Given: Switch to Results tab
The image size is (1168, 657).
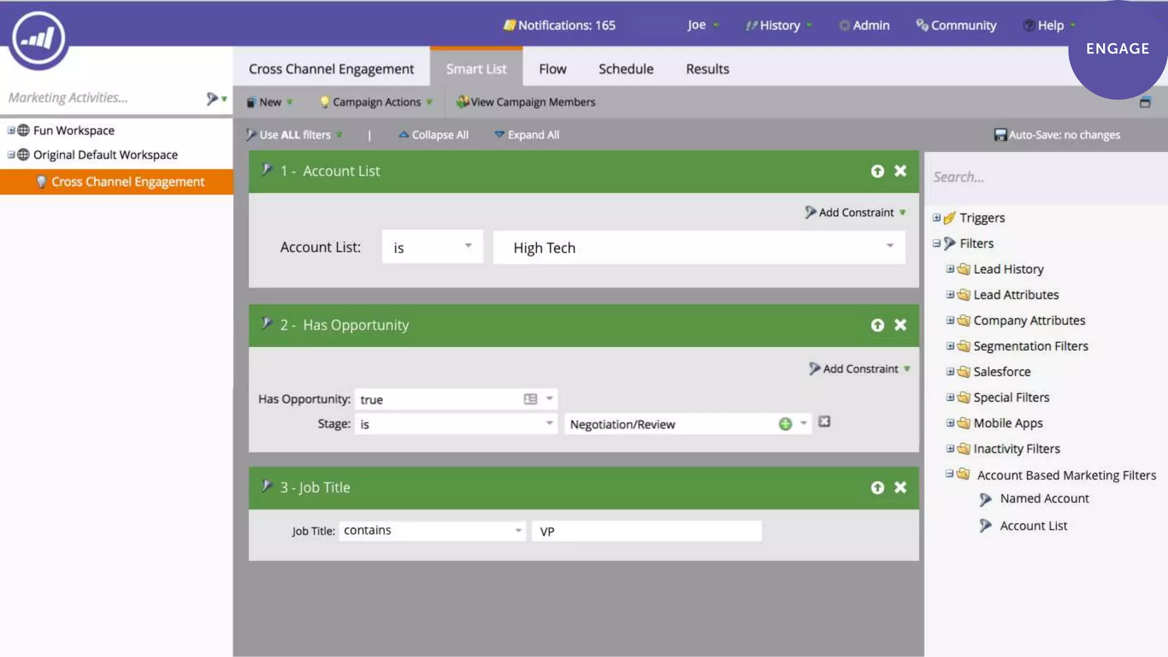Looking at the screenshot, I should pos(707,69).
